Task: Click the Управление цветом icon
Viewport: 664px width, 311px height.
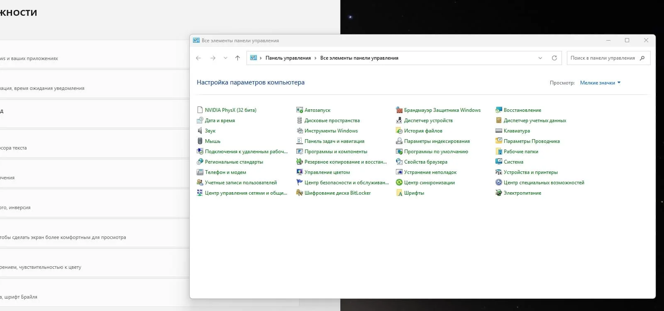Action: click(300, 172)
